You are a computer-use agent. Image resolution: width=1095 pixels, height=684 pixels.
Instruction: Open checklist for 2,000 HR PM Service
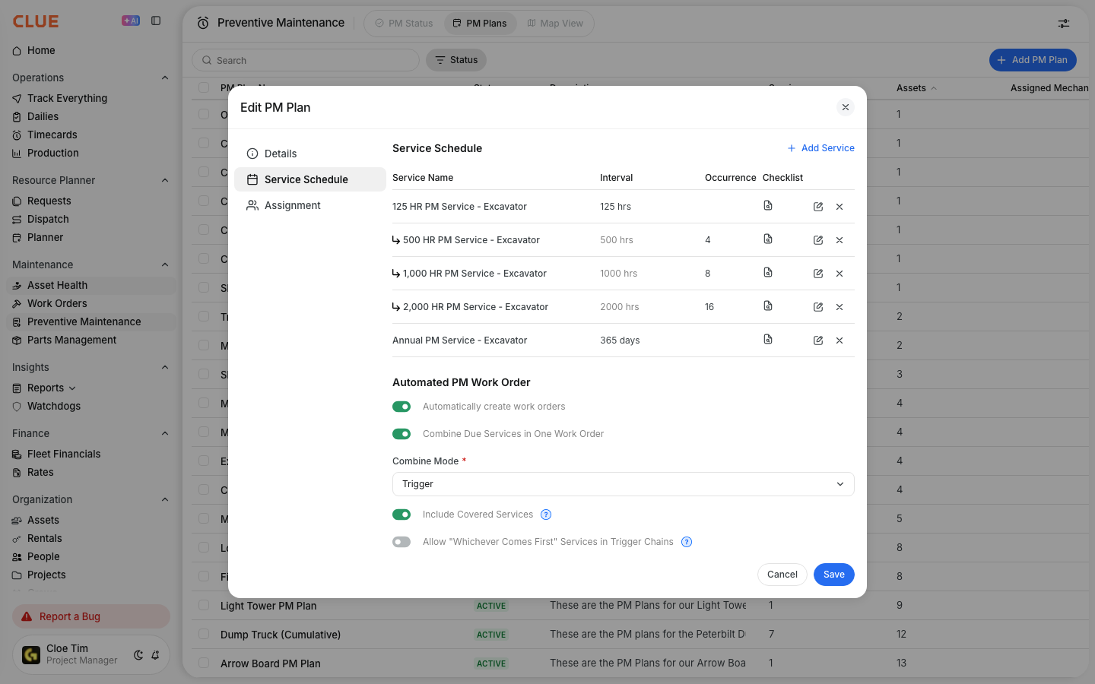768,306
